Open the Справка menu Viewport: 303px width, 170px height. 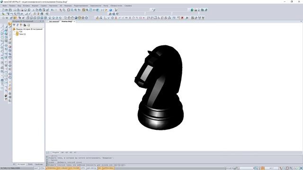tap(128, 6)
